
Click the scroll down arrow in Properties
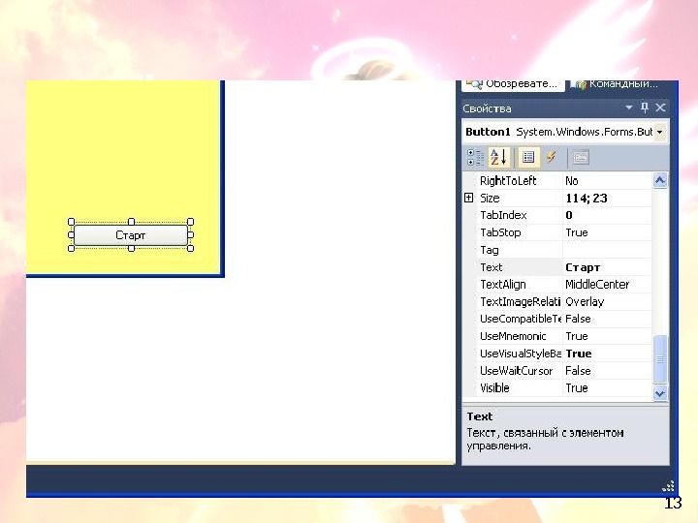660,393
